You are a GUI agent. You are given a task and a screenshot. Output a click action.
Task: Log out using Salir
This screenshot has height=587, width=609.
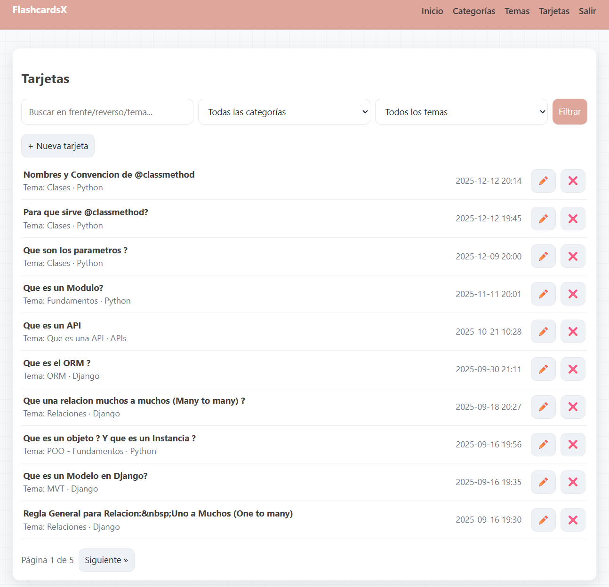[x=587, y=11]
